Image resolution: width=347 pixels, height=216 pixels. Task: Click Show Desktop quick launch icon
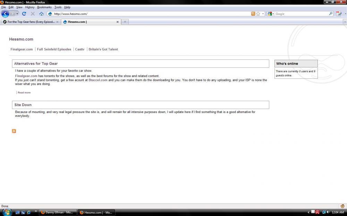click(17, 213)
